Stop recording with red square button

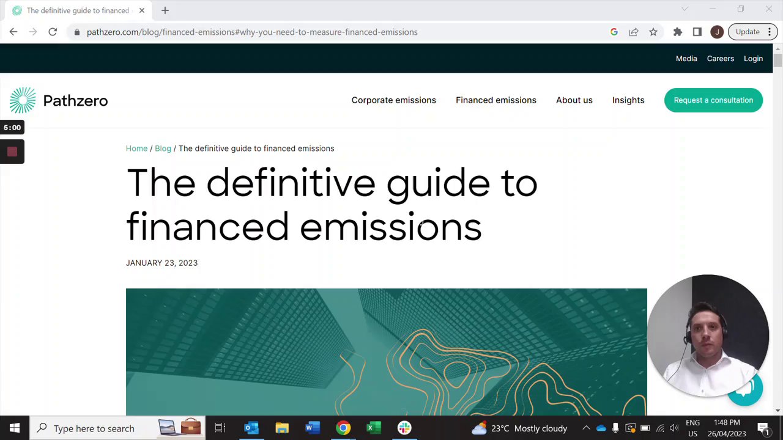click(x=12, y=152)
